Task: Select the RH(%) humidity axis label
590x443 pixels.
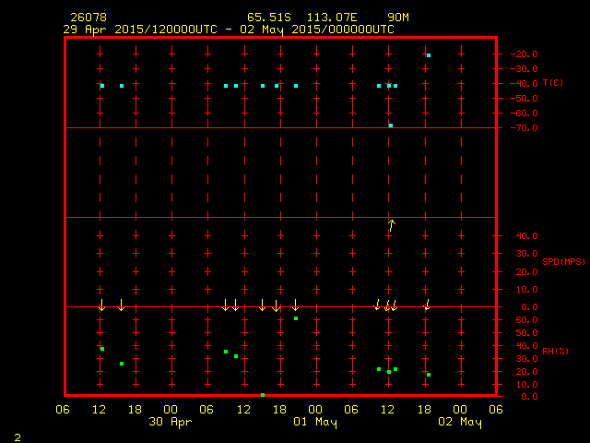Action: point(556,351)
